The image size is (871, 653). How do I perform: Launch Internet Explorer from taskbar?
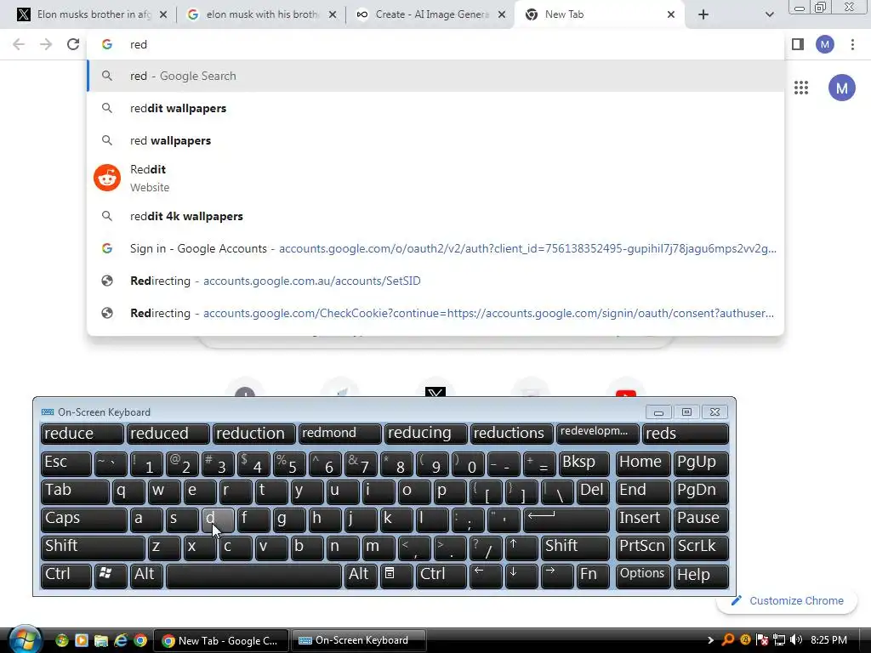tap(121, 640)
